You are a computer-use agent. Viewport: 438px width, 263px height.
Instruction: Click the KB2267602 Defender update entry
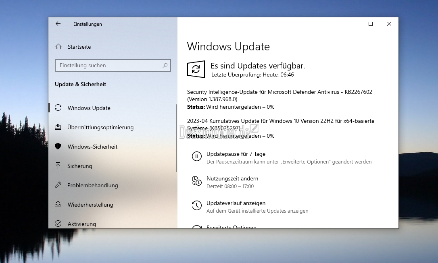click(279, 95)
